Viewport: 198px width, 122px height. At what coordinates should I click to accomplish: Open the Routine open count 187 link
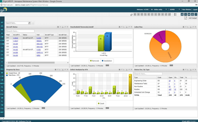coord(170,90)
